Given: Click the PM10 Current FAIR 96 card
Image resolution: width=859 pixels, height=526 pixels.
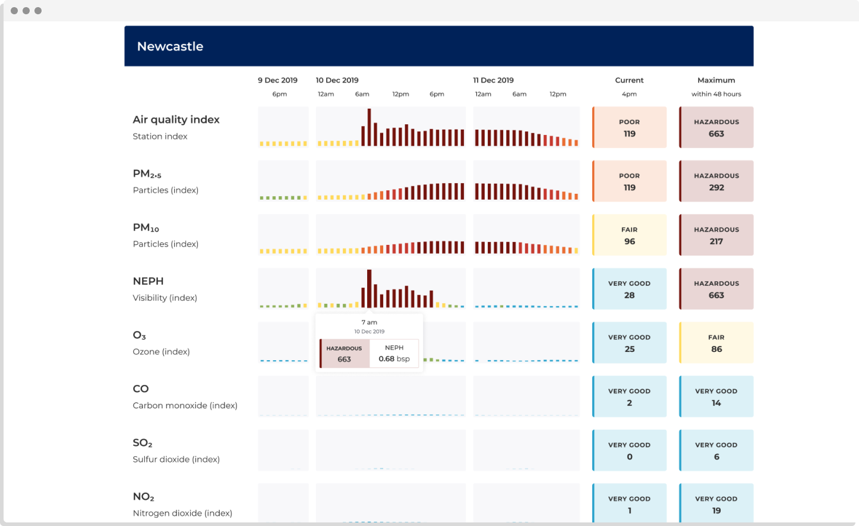Looking at the screenshot, I should [629, 235].
